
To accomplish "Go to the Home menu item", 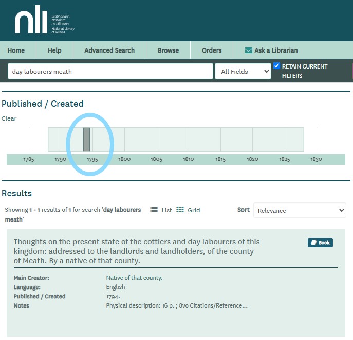I will point(16,50).
